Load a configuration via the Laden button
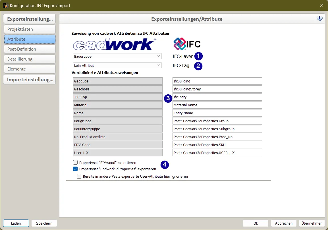Image resolution: width=328 pixels, height=230 pixels. pyautogui.click(x=16, y=223)
